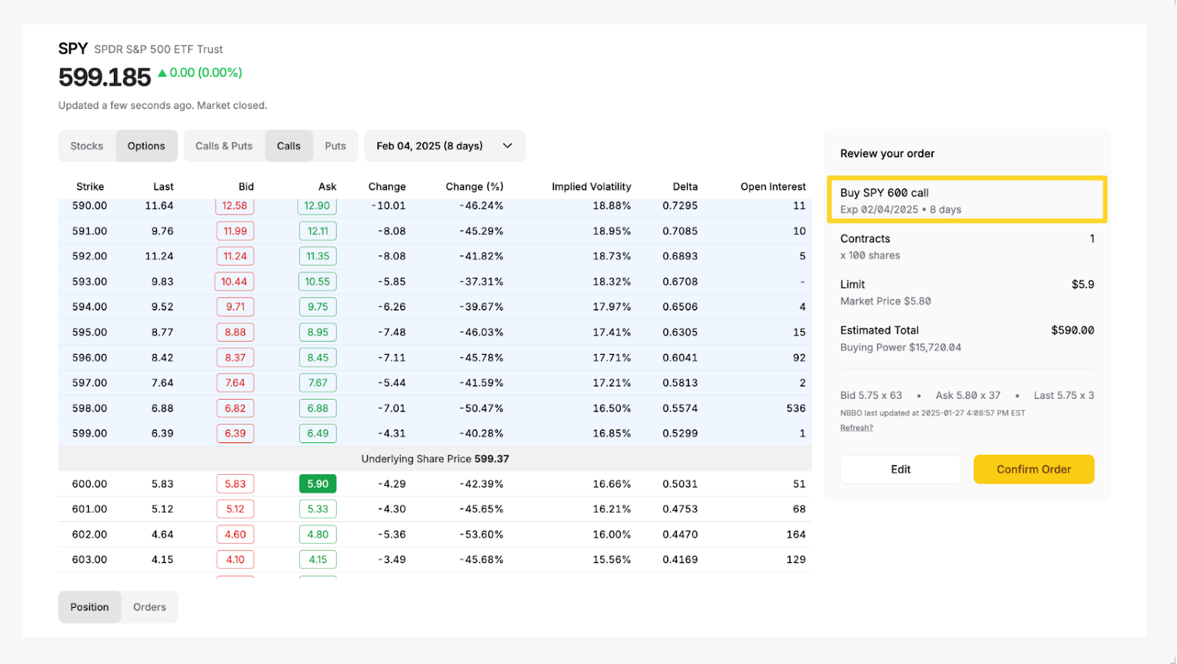Click the 11.99 bid for strike 591
The image size is (1177, 664).
pos(235,231)
